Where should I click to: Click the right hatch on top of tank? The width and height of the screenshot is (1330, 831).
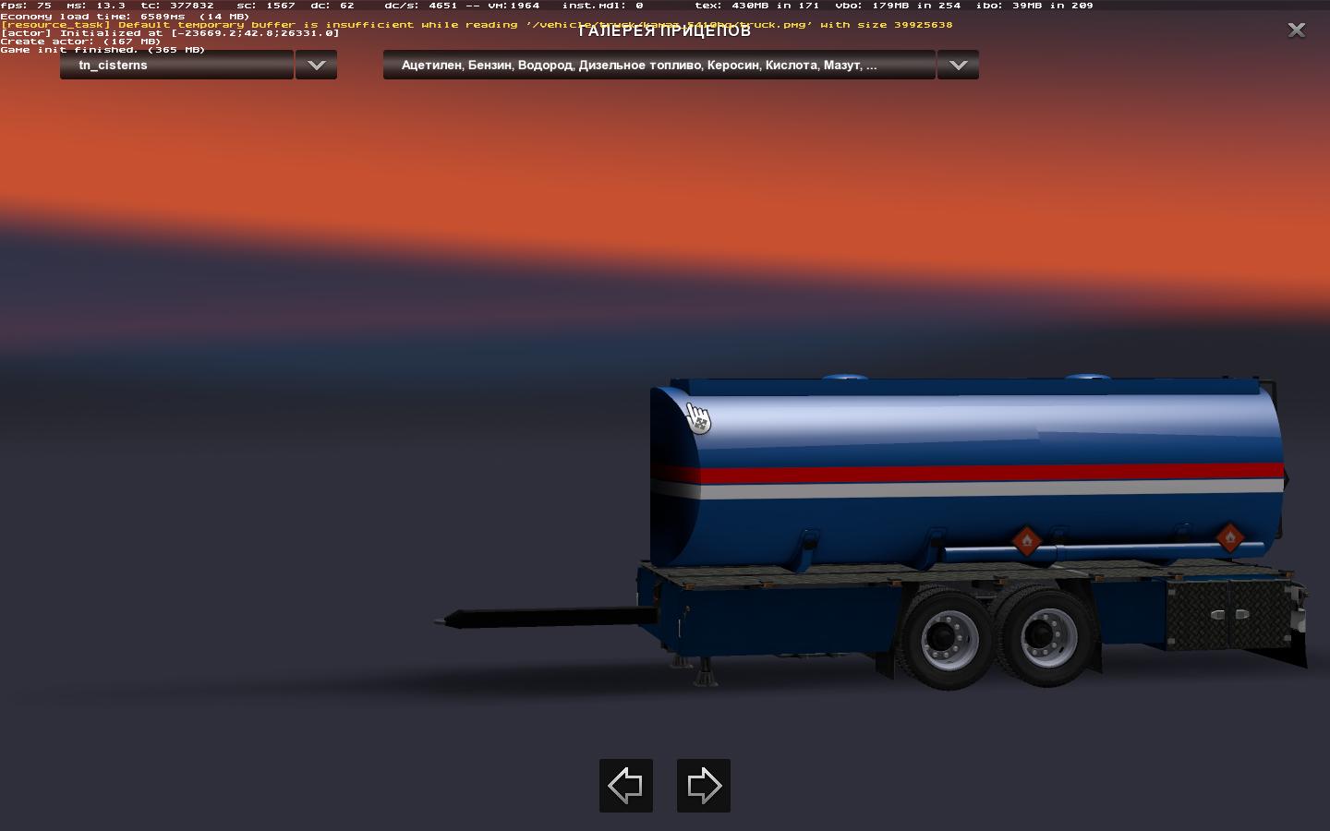1087,378
